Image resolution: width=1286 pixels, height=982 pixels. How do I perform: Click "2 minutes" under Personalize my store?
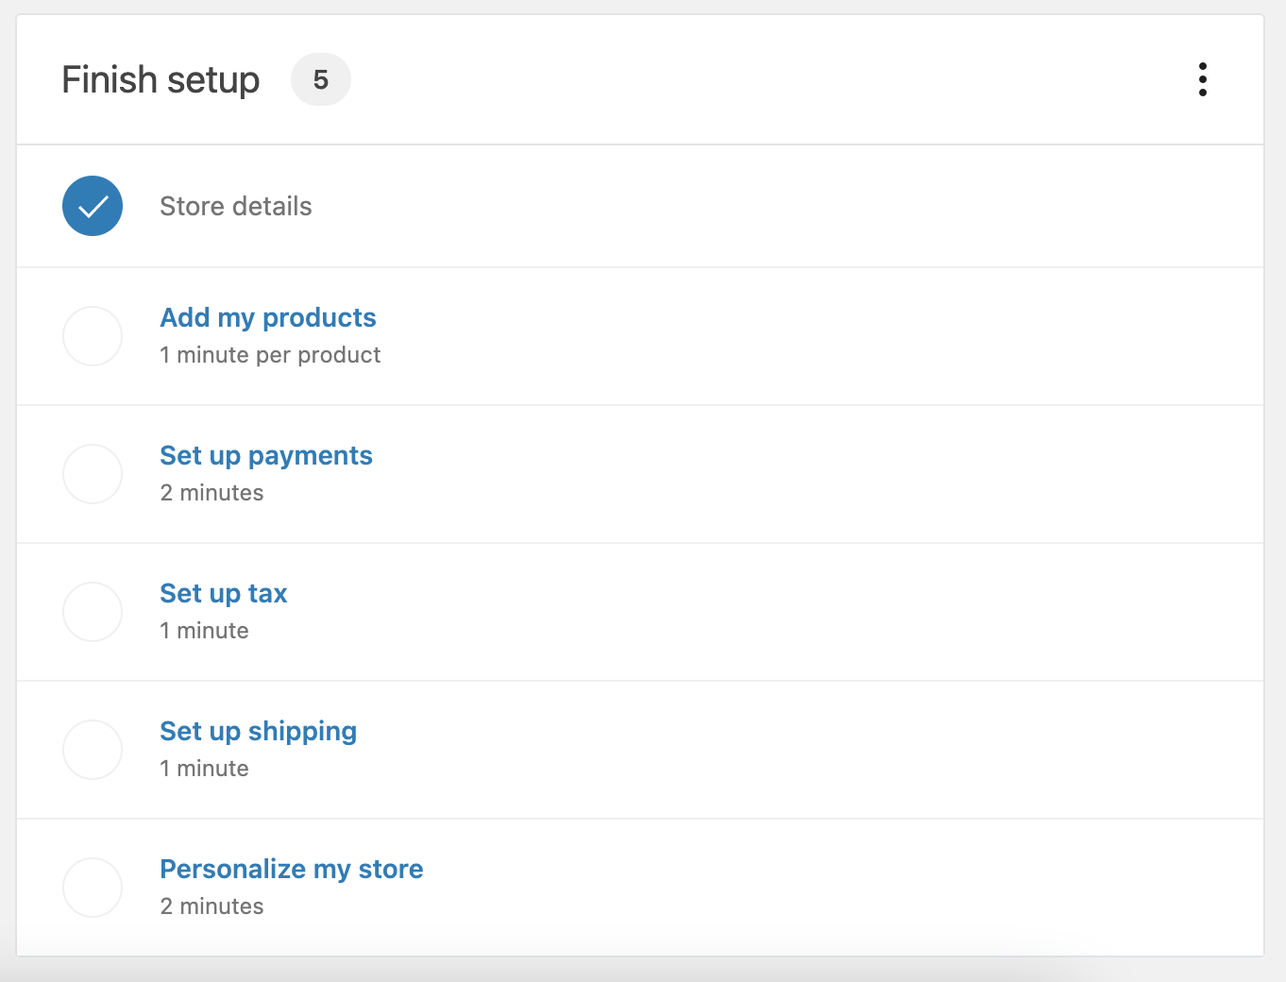212,906
